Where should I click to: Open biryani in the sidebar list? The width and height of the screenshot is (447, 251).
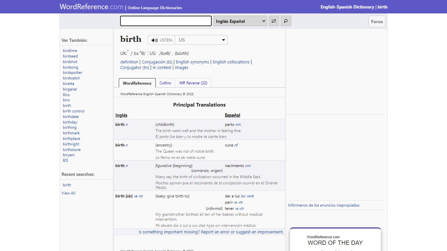69,155
